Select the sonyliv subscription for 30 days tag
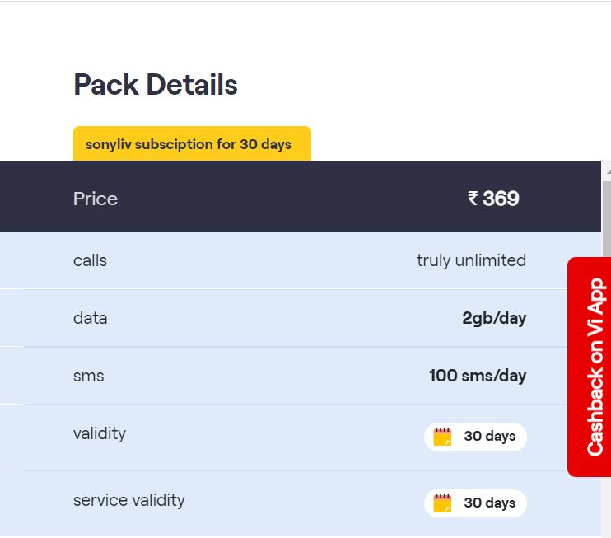This screenshot has width=611, height=538. (191, 144)
